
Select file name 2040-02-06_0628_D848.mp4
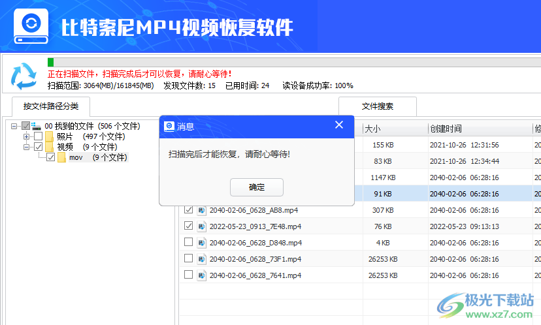point(255,243)
